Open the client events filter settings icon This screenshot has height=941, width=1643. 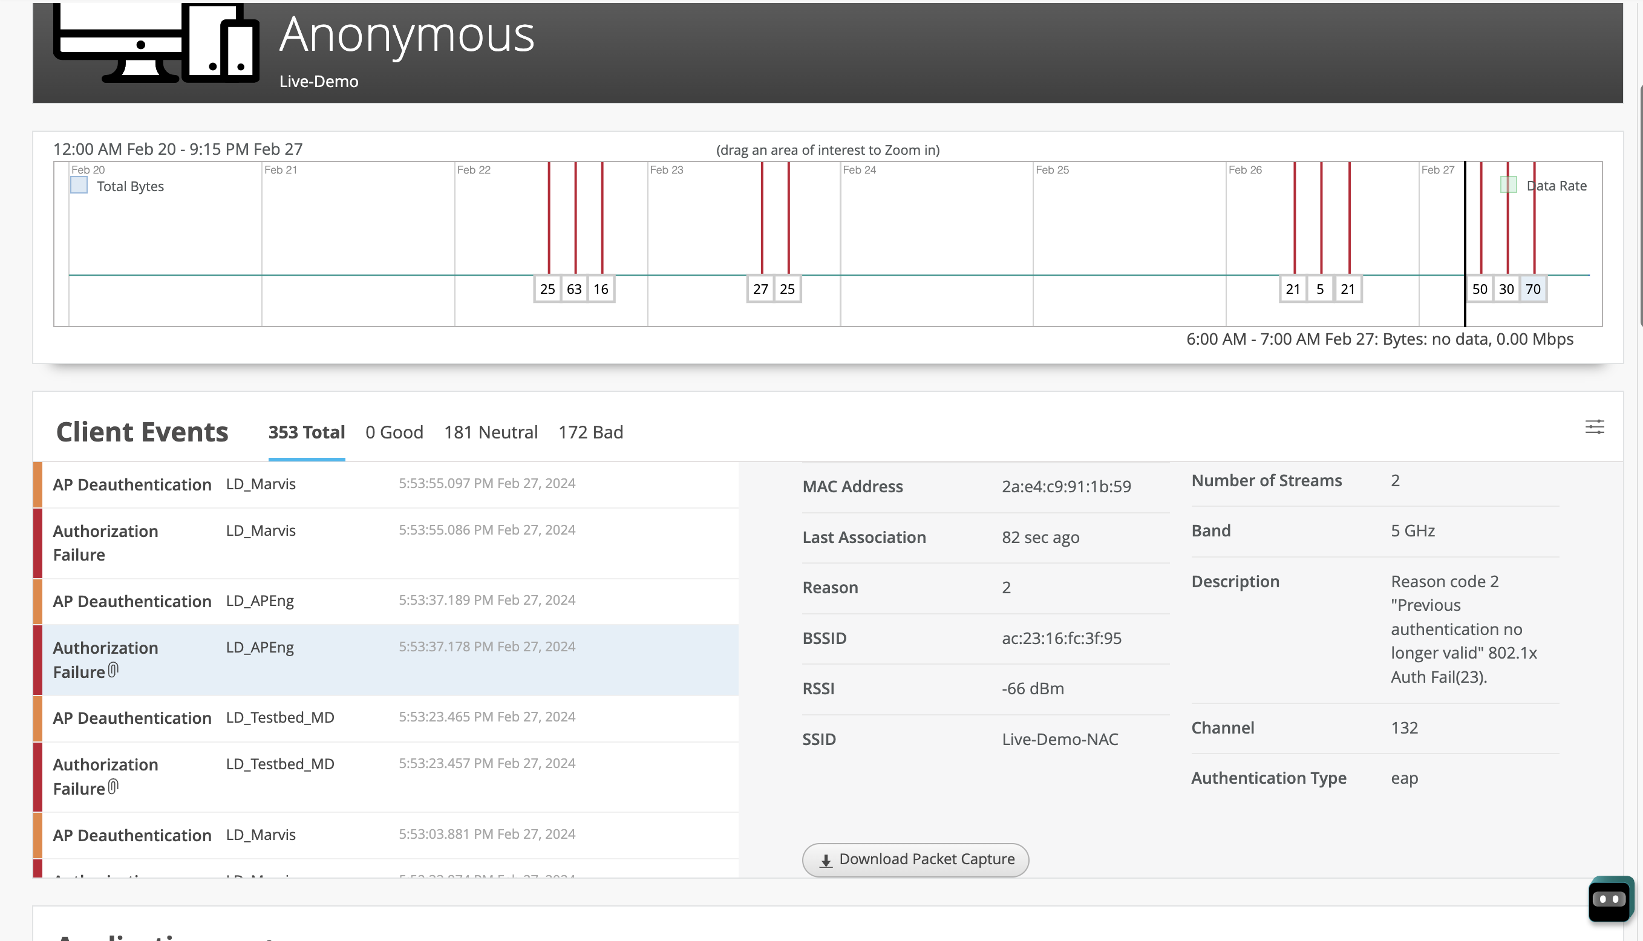[x=1594, y=426]
